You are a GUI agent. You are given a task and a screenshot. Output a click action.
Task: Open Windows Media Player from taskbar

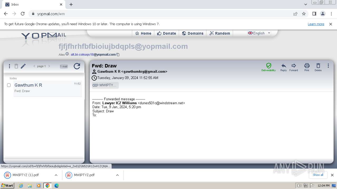tap(39, 186)
